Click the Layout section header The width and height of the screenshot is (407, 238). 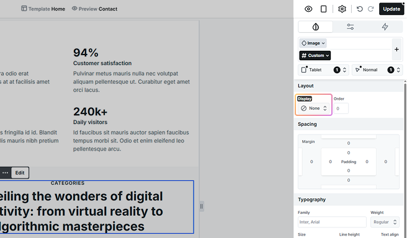348,86
